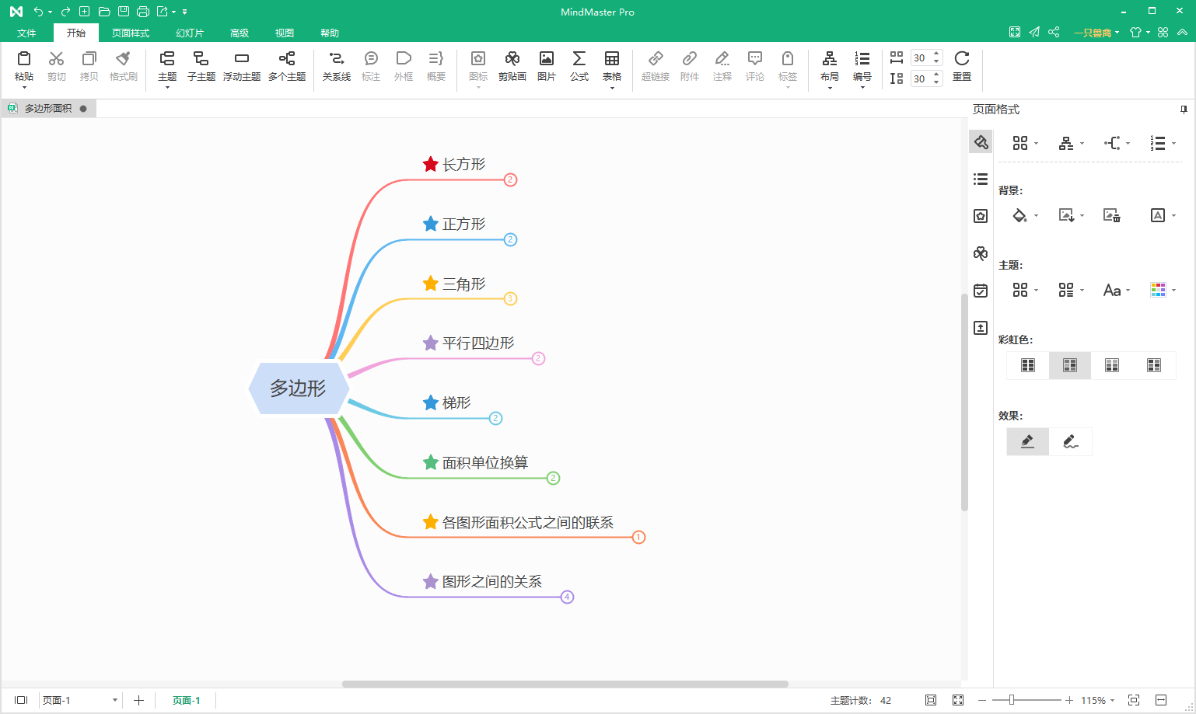
Task: Open the clipart clover panel in right sidebar
Action: (981, 253)
